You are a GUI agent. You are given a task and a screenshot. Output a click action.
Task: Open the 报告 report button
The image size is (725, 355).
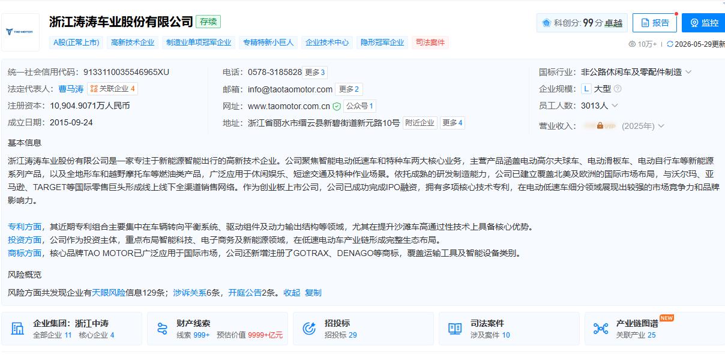tap(654, 23)
